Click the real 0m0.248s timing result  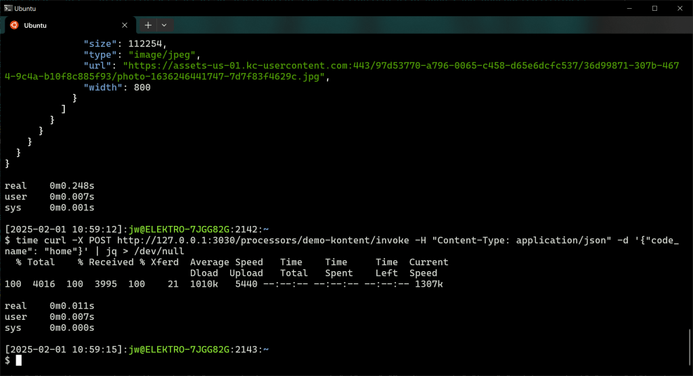click(x=49, y=185)
